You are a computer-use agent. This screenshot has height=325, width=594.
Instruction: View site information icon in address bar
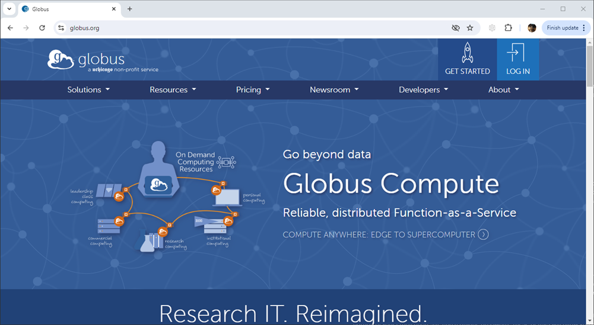click(61, 28)
